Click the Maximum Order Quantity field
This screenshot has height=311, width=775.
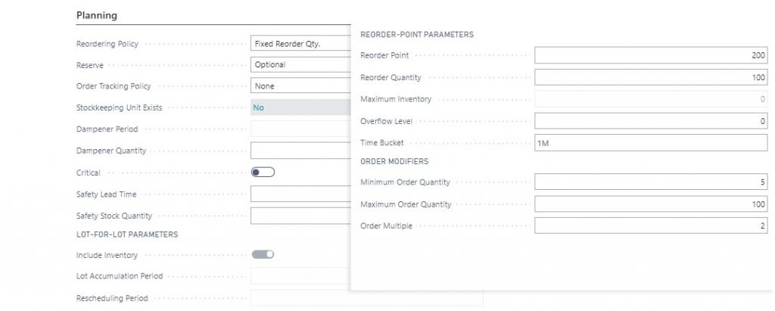(651, 204)
